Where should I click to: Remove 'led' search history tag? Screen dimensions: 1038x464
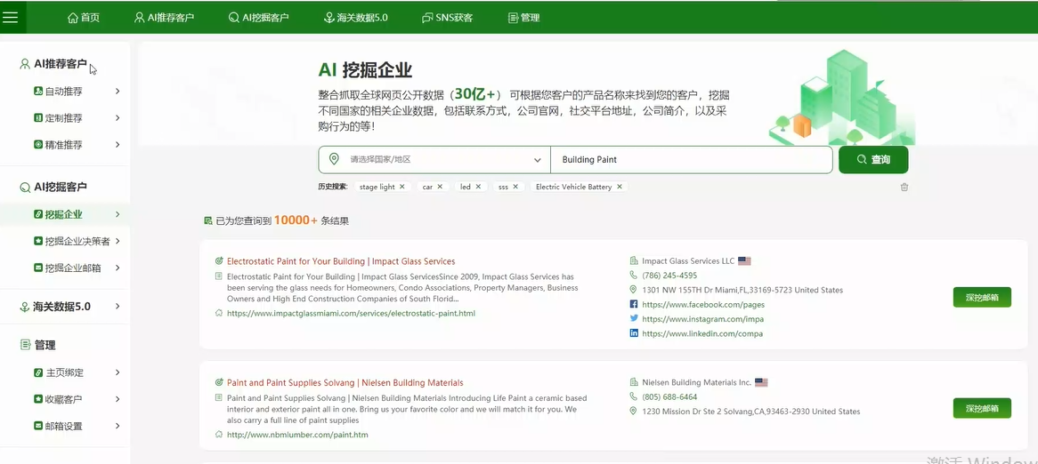tap(478, 187)
